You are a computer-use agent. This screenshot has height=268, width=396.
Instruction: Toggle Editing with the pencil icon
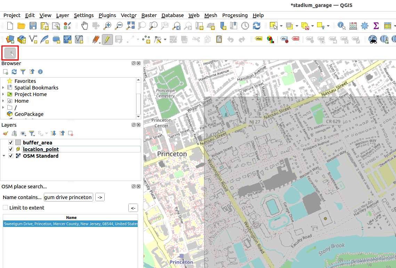[107, 39]
